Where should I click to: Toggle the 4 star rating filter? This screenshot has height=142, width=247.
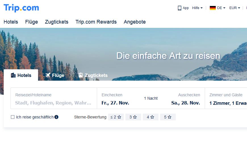click(150, 117)
